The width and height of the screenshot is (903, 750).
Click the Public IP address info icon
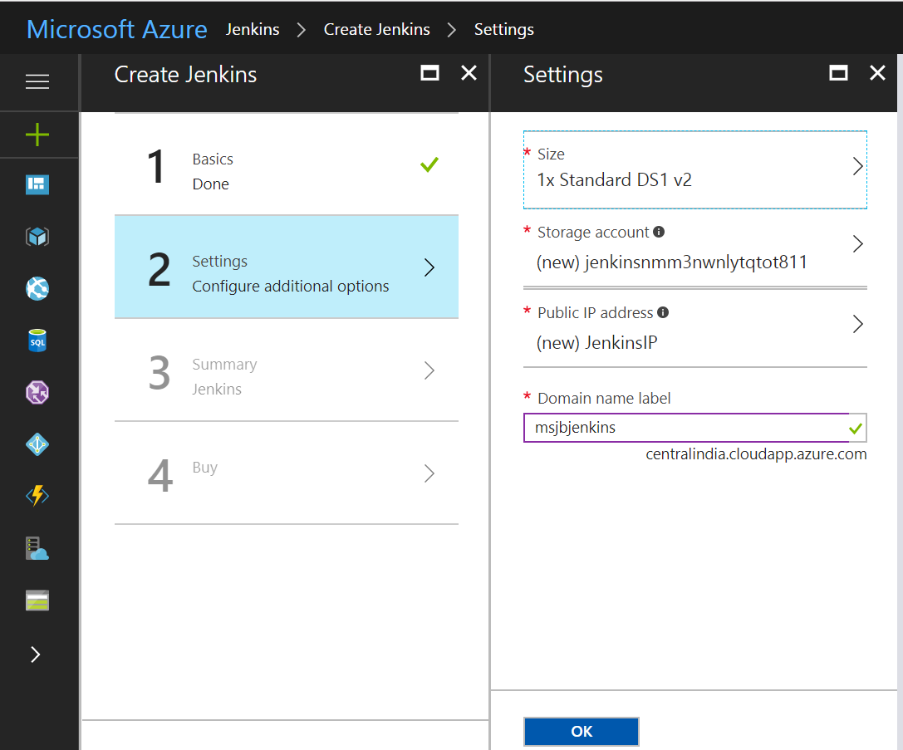point(663,312)
